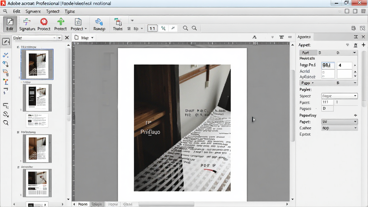Screen dimensions: 368x207
Task: Open the Sigect combo box
Action: pos(339,96)
